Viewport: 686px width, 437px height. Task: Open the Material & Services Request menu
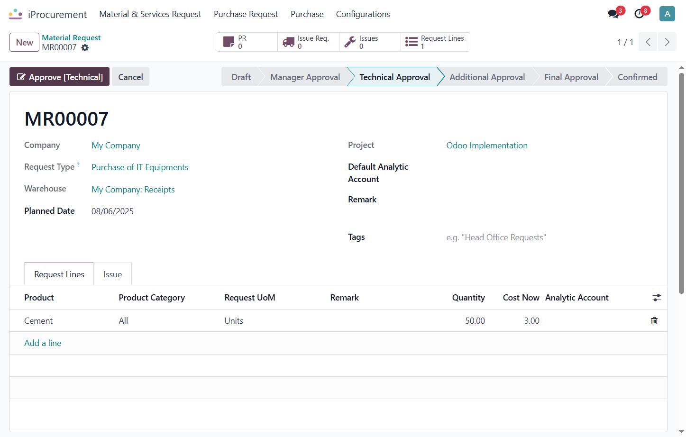coord(150,14)
